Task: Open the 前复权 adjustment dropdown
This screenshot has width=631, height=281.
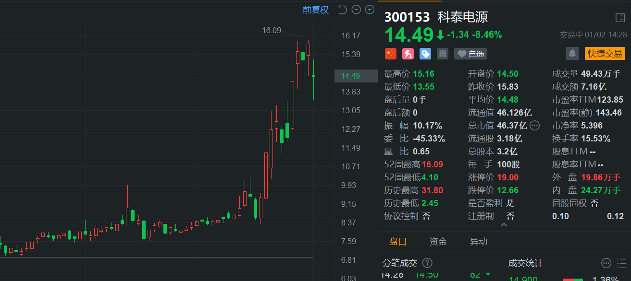Action: pos(315,10)
